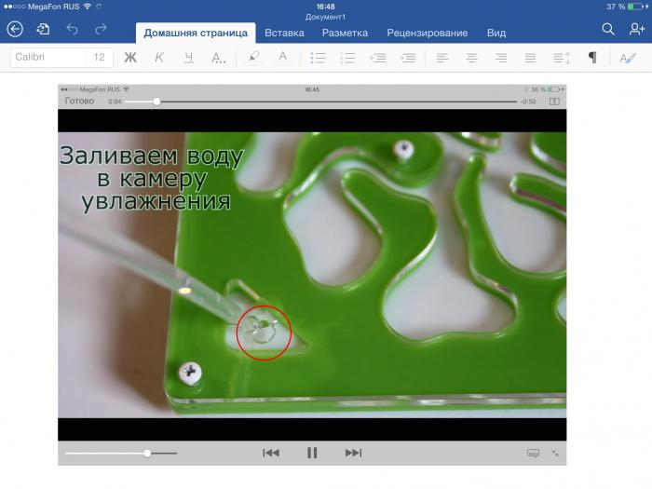
Task: Apply a bulleted list
Action: (x=318, y=58)
